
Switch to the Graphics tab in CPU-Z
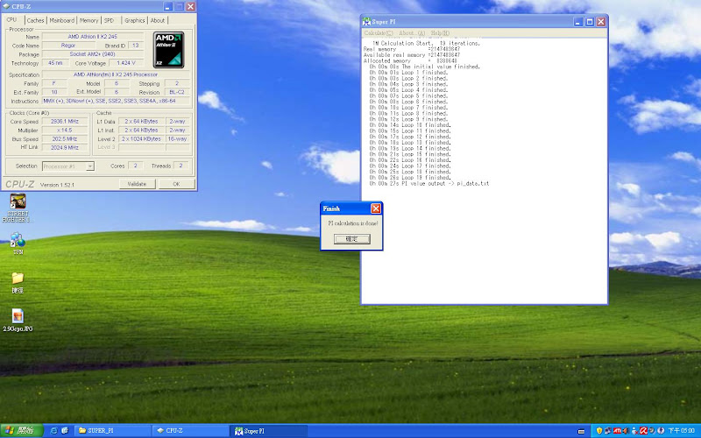[135, 20]
